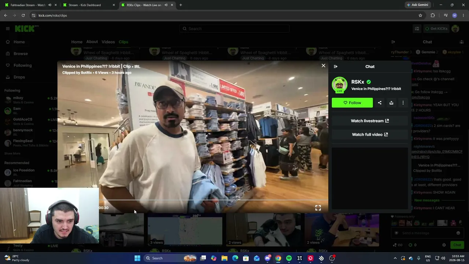Go back to the previous page

click(5, 15)
